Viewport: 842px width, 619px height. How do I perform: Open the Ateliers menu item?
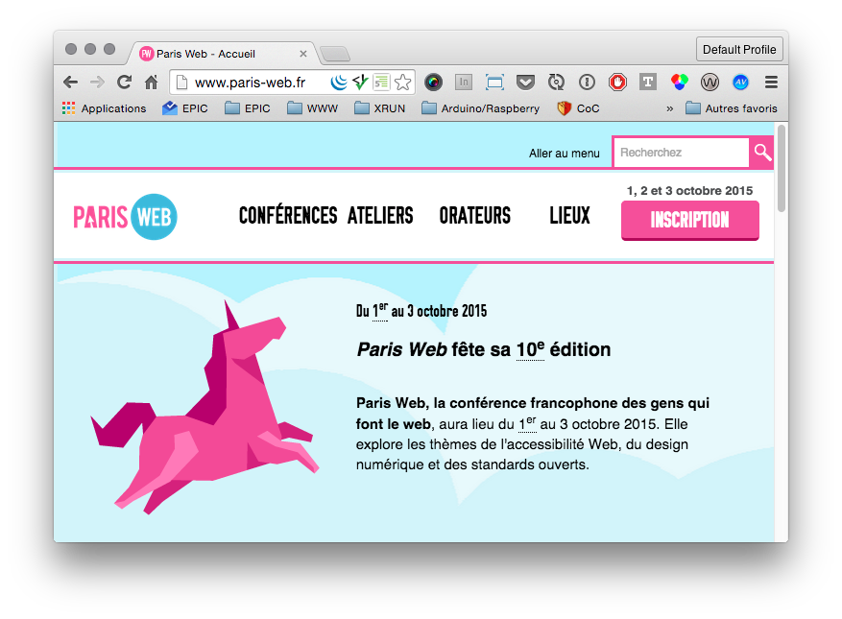pos(380,216)
